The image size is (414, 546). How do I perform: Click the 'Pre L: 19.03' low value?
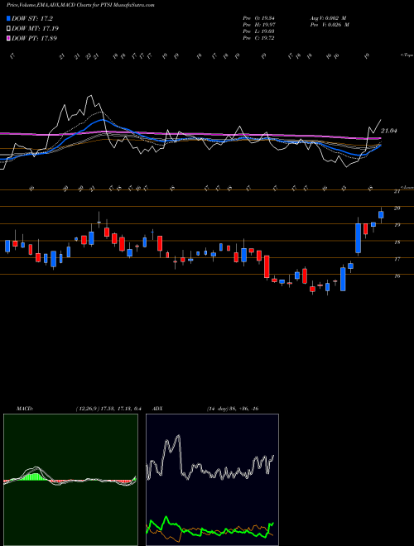258,31
